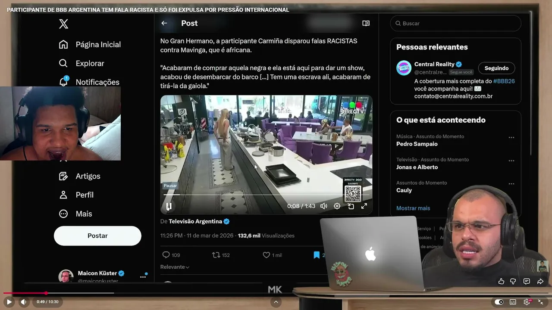552x310 pixels.
Task: Open the Cauly trending topic
Action: pyautogui.click(x=404, y=190)
